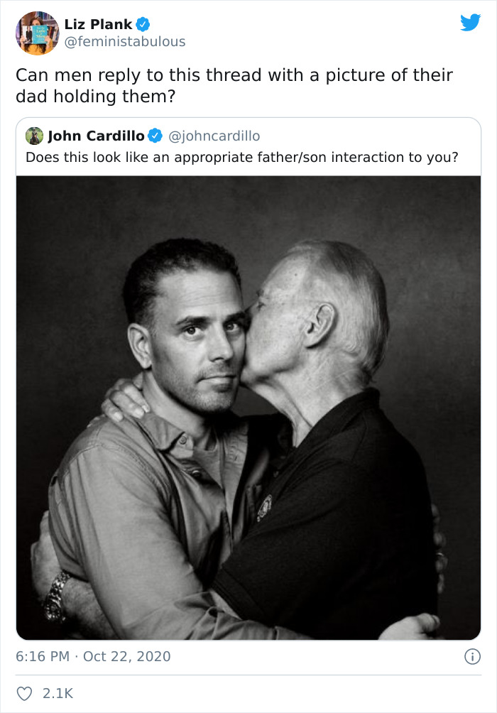View the 2.1K likes count

(x=58, y=693)
